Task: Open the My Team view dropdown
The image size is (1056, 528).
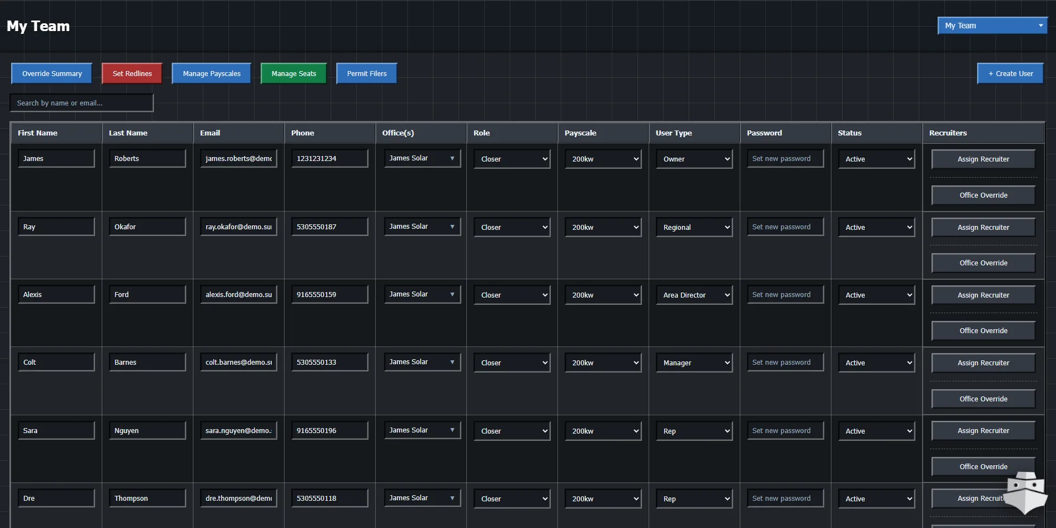Action: coord(992,26)
